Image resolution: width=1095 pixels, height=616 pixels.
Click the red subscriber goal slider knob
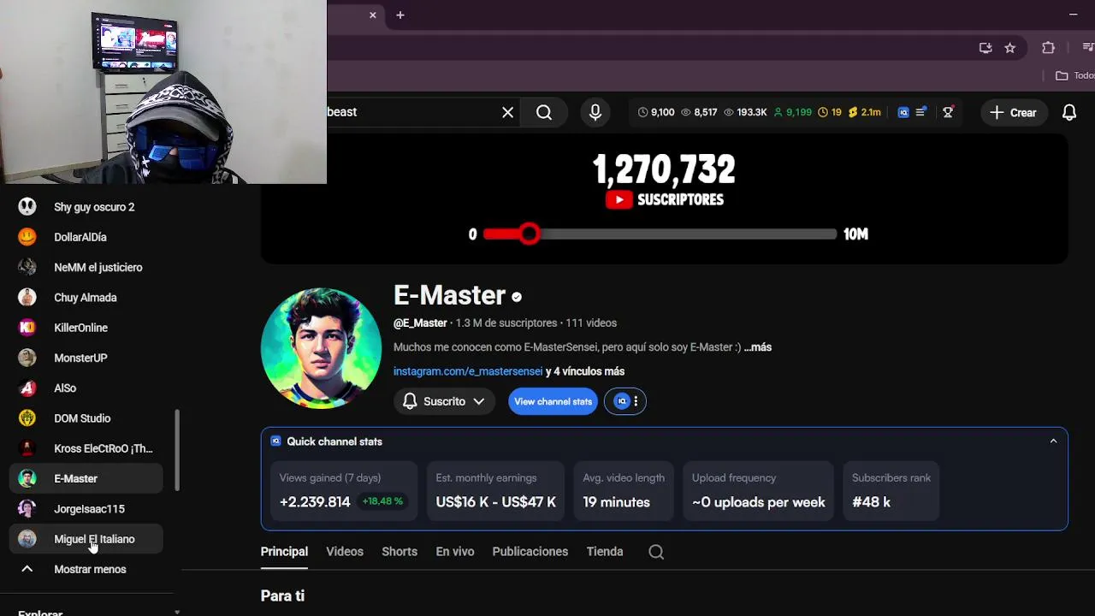pos(530,234)
